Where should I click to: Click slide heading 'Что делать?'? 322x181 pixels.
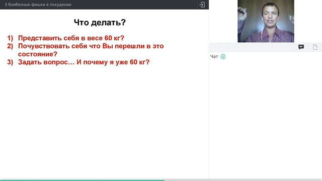(100, 22)
